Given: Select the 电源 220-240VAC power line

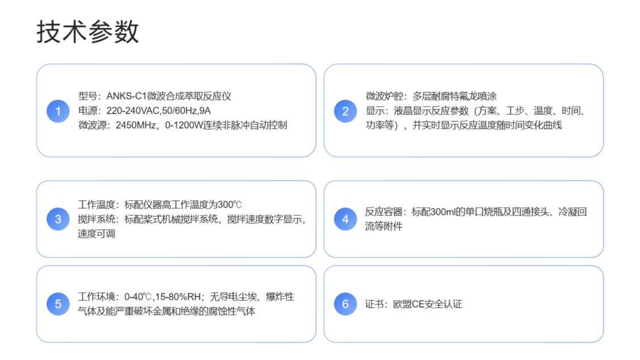Looking at the screenshot, I should (x=148, y=111).
